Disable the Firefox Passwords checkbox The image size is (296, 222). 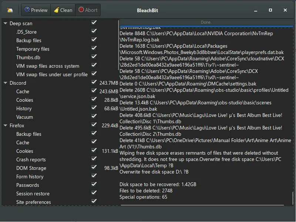pos(94,184)
